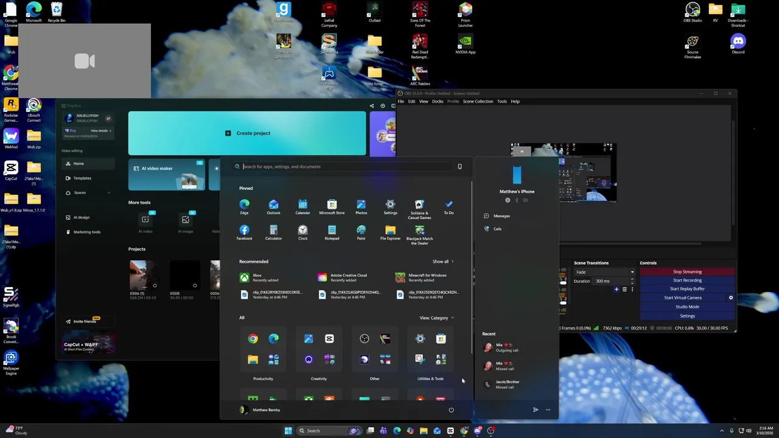Click transition Duration stepper in OBS
779x438 pixels.
coord(632,281)
